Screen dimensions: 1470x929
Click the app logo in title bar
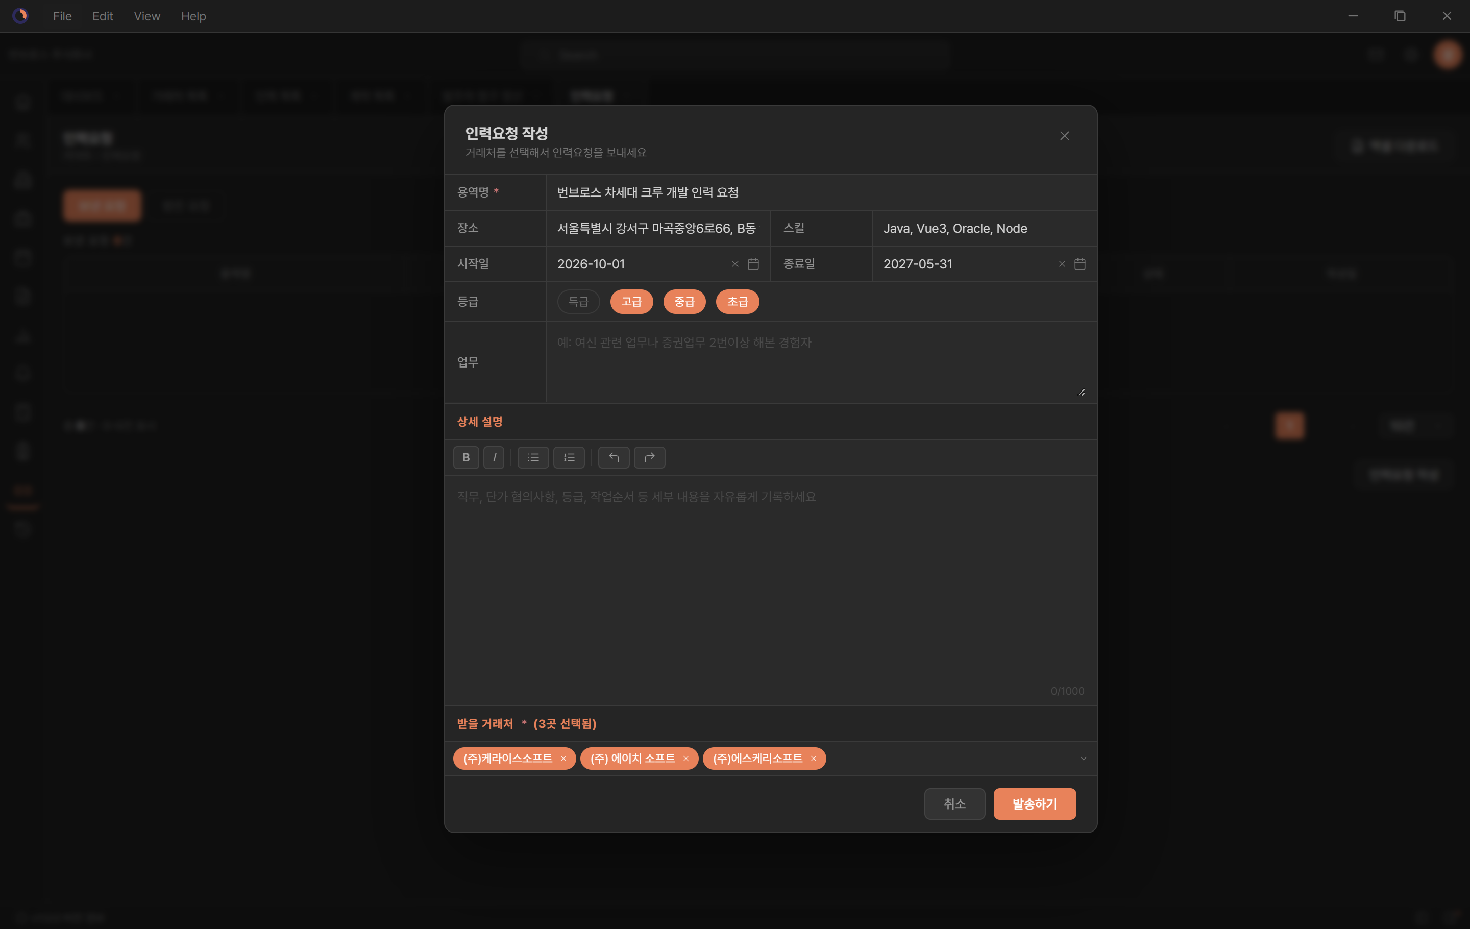(20, 16)
